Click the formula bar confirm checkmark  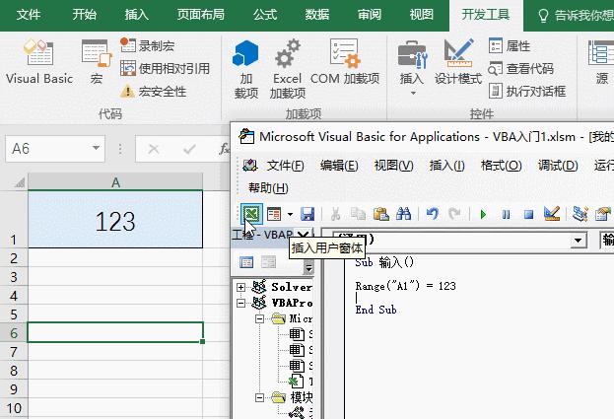click(189, 149)
